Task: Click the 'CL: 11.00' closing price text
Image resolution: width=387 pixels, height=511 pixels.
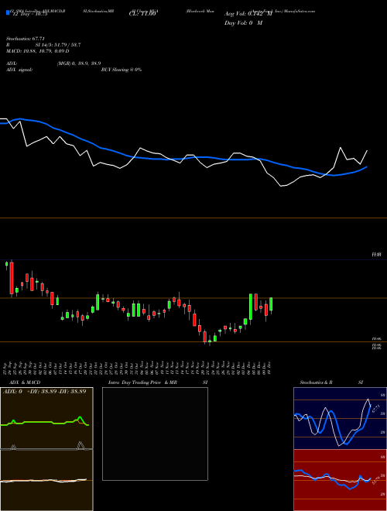Action: pos(142,14)
